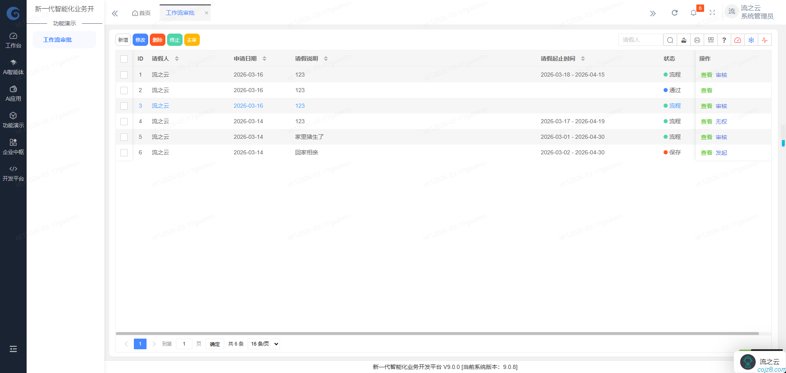Viewport: 786px width, 373px height.
Task: Switch to the 首页 tab
Action: [x=141, y=13]
